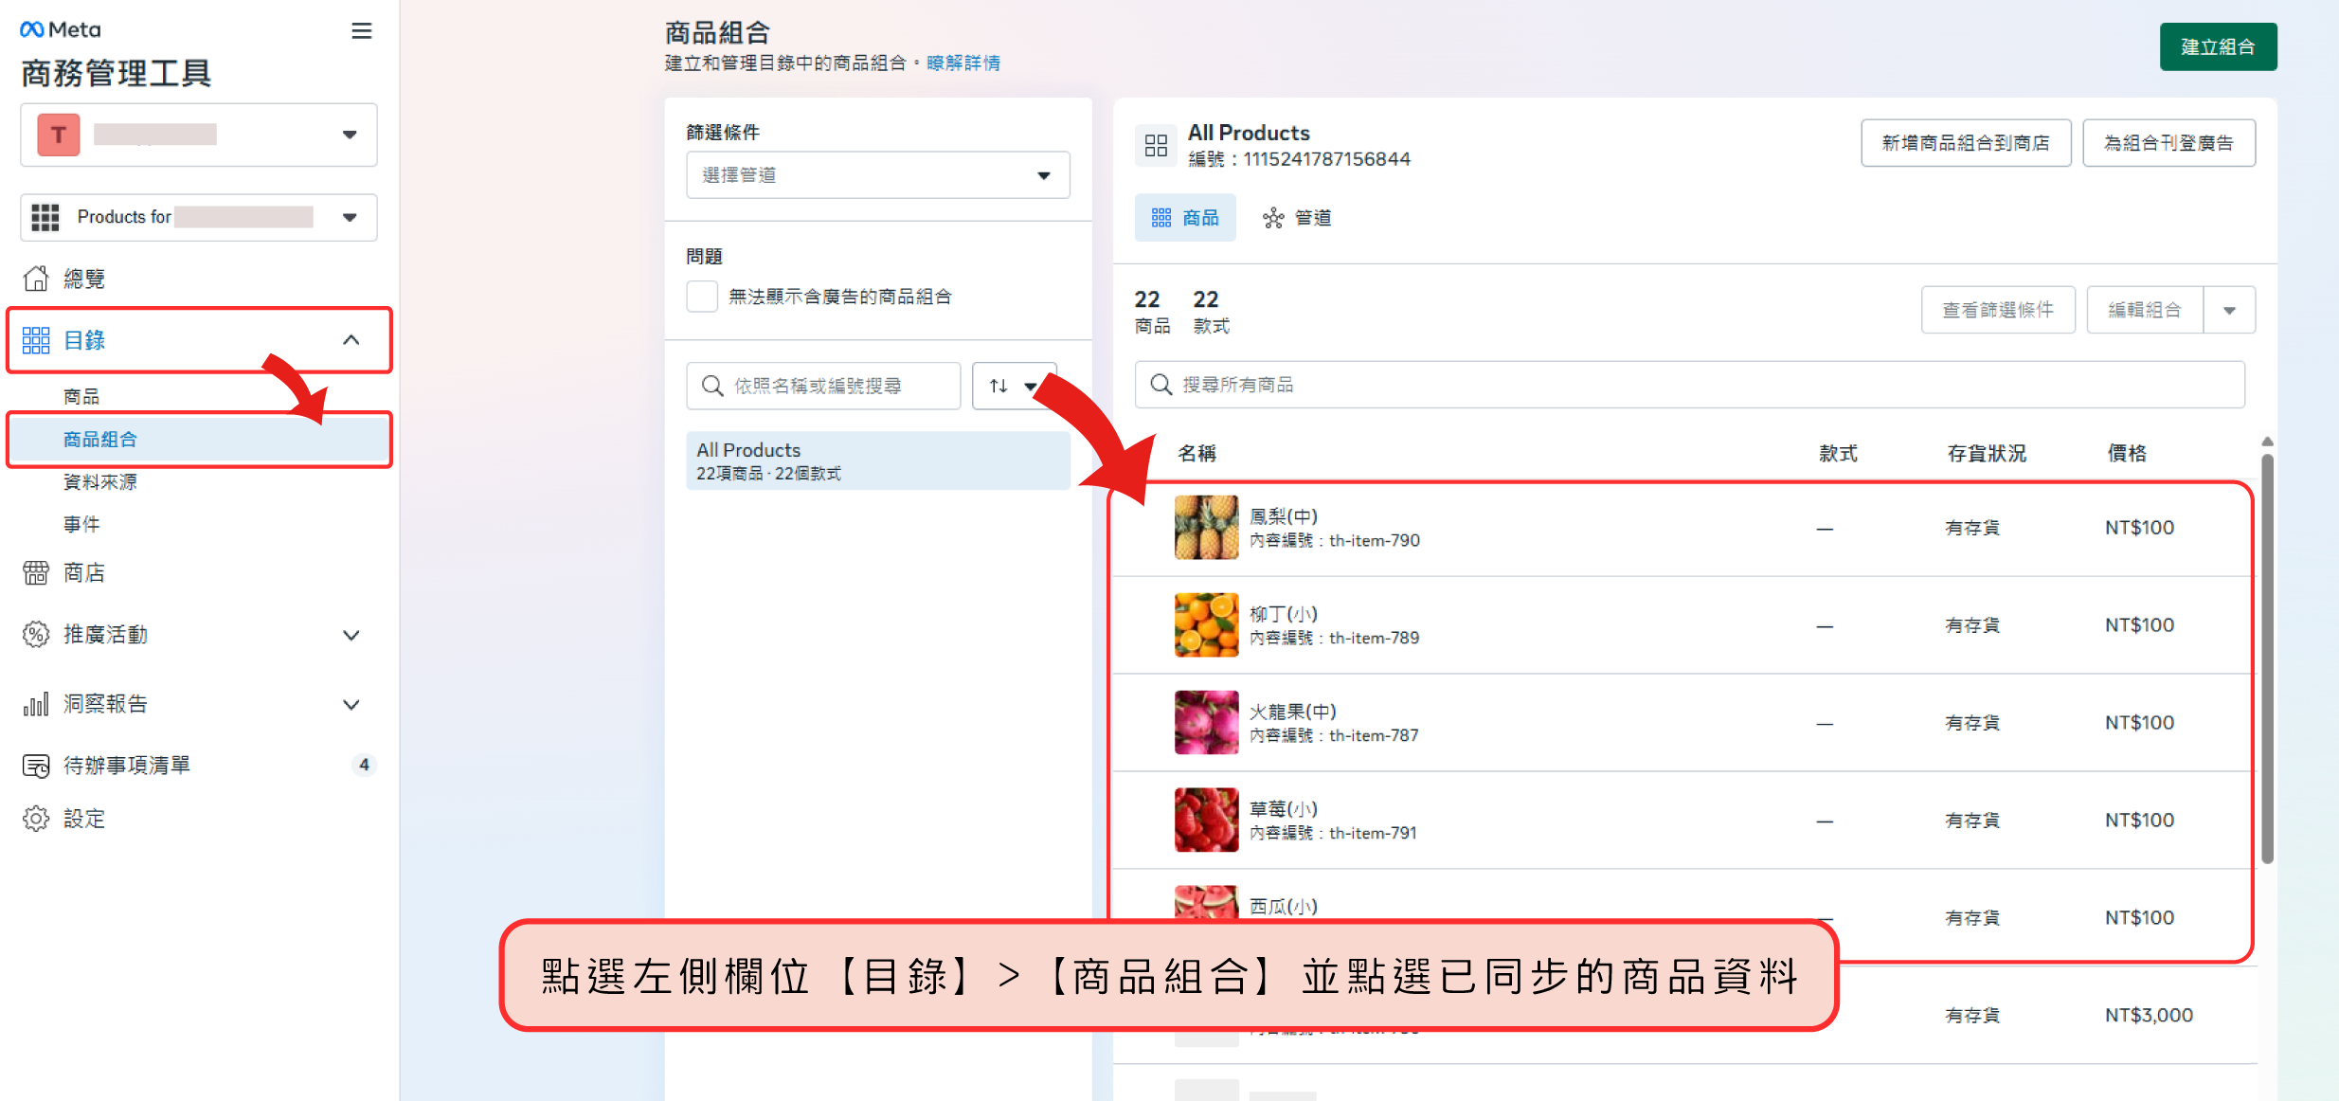Select the 資料來源 submenu item
Image resolution: width=2339 pixels, height=1101 pixels.
[99, 482]
